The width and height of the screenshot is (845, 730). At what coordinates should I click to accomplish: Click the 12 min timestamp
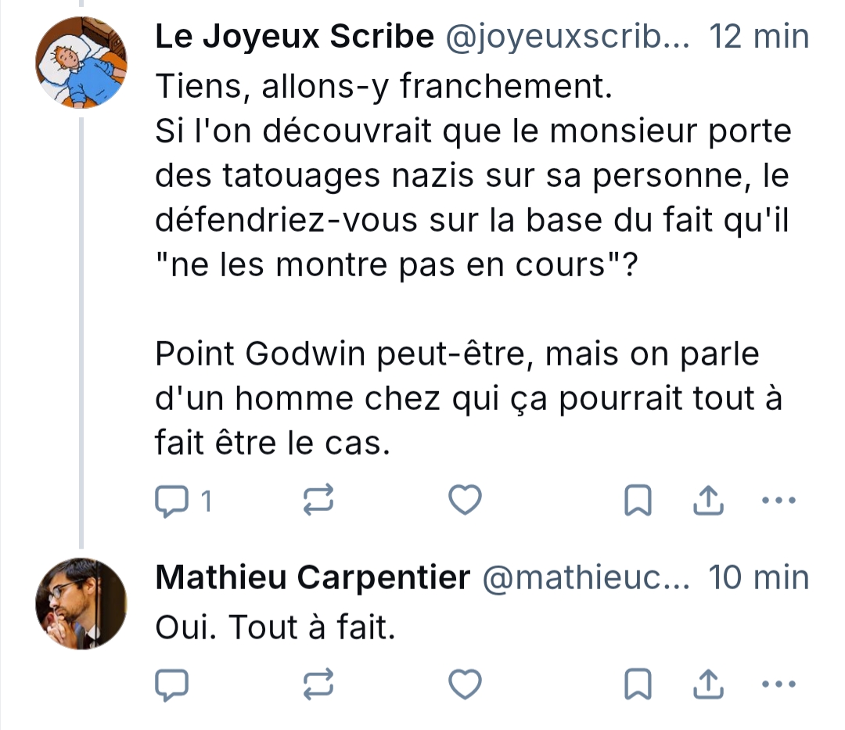pos(757,37)
